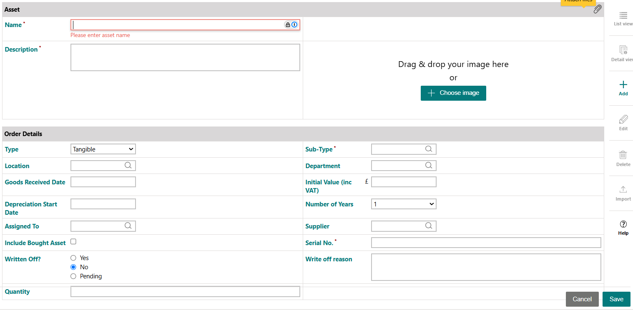Click the Assigned To lookup field

(x=103, y=226)
